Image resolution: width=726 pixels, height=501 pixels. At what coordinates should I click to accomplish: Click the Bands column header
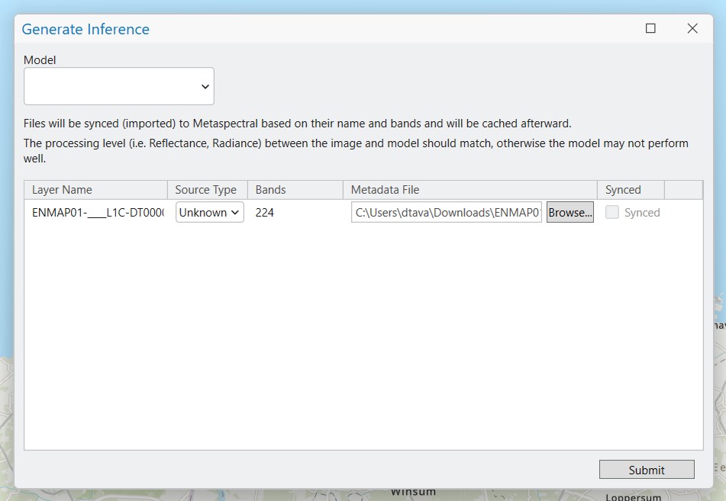(295, 190)
